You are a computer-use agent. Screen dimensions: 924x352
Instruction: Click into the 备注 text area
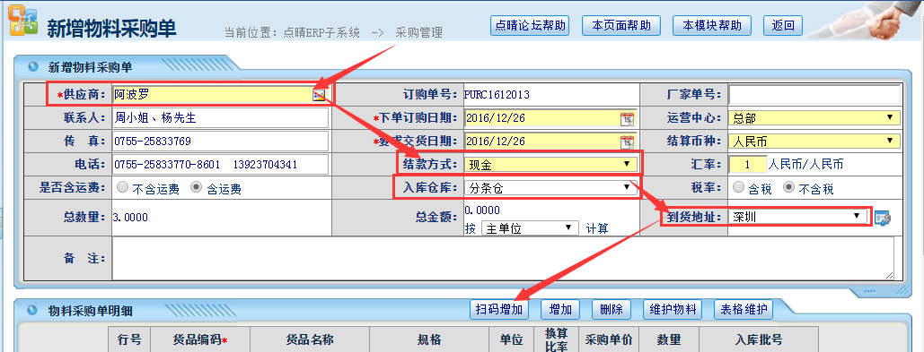point(503,259)
